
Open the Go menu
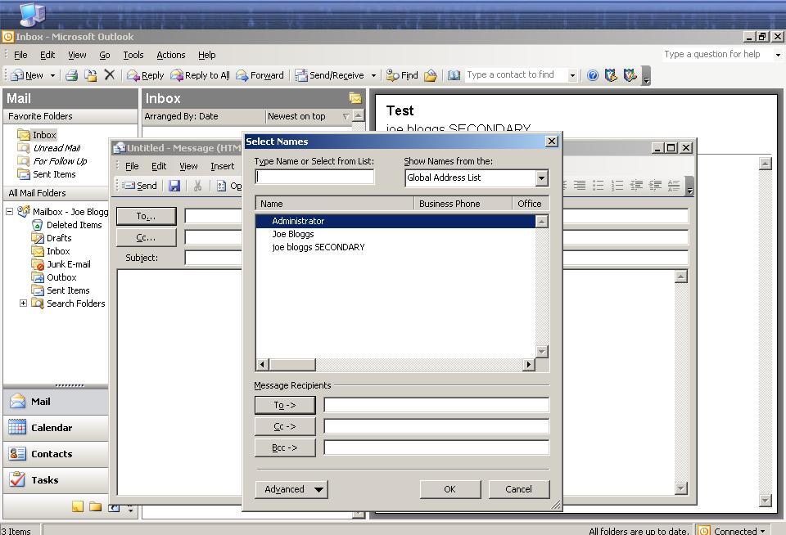[x=104, y=55]
